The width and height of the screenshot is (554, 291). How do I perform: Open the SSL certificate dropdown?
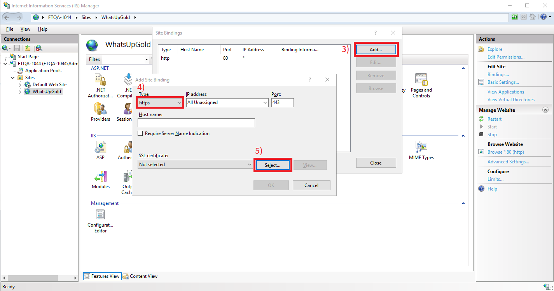coord(196,165)
